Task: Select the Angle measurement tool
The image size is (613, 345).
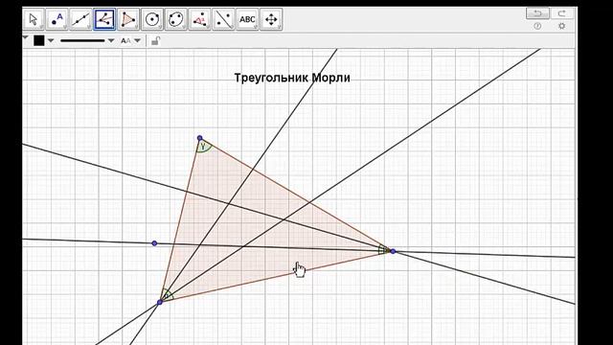Action: pyautogui.click(x=200, y=19)
